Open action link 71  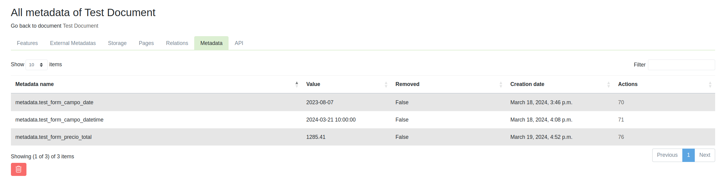[x=621, y=120]
